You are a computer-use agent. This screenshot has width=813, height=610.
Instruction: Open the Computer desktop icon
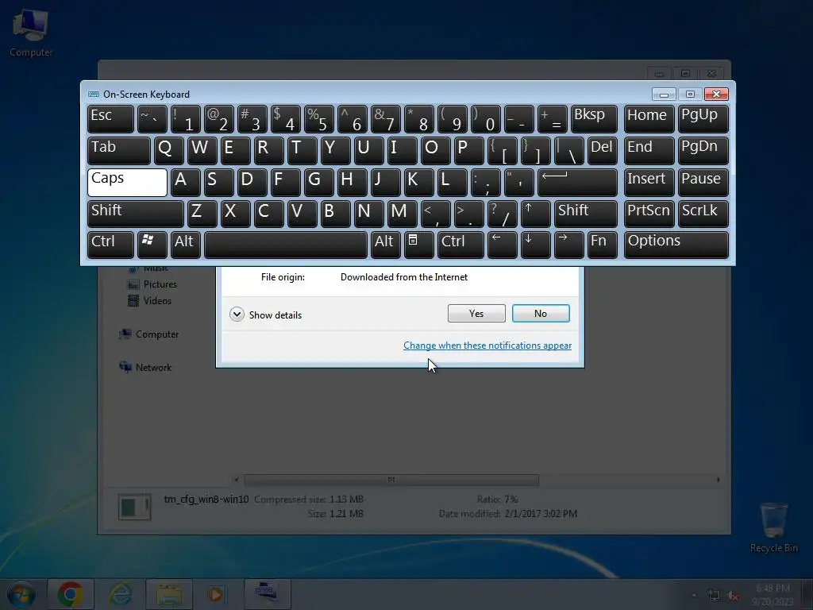pyautogui.click(x=31, y=33)
